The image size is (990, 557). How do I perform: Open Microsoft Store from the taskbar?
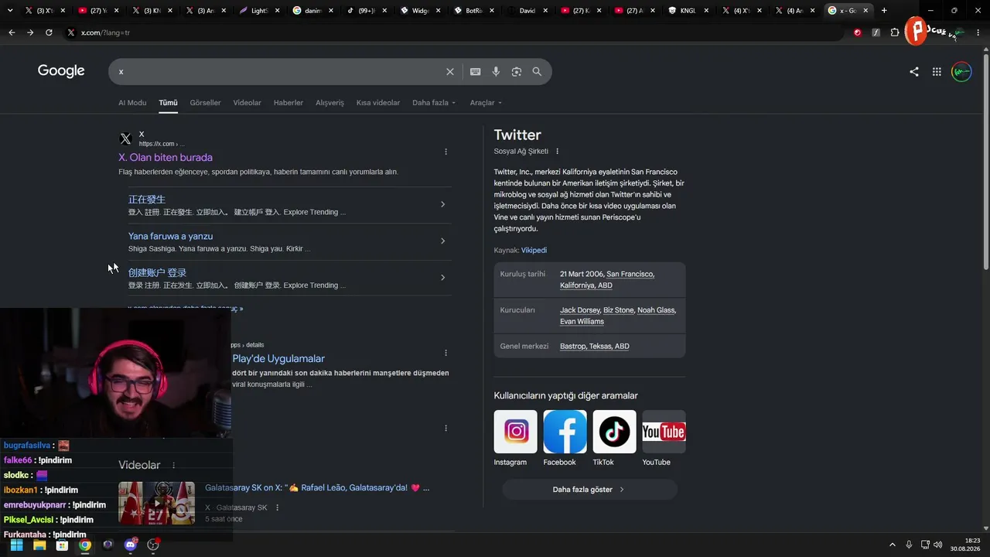(62, 545)
